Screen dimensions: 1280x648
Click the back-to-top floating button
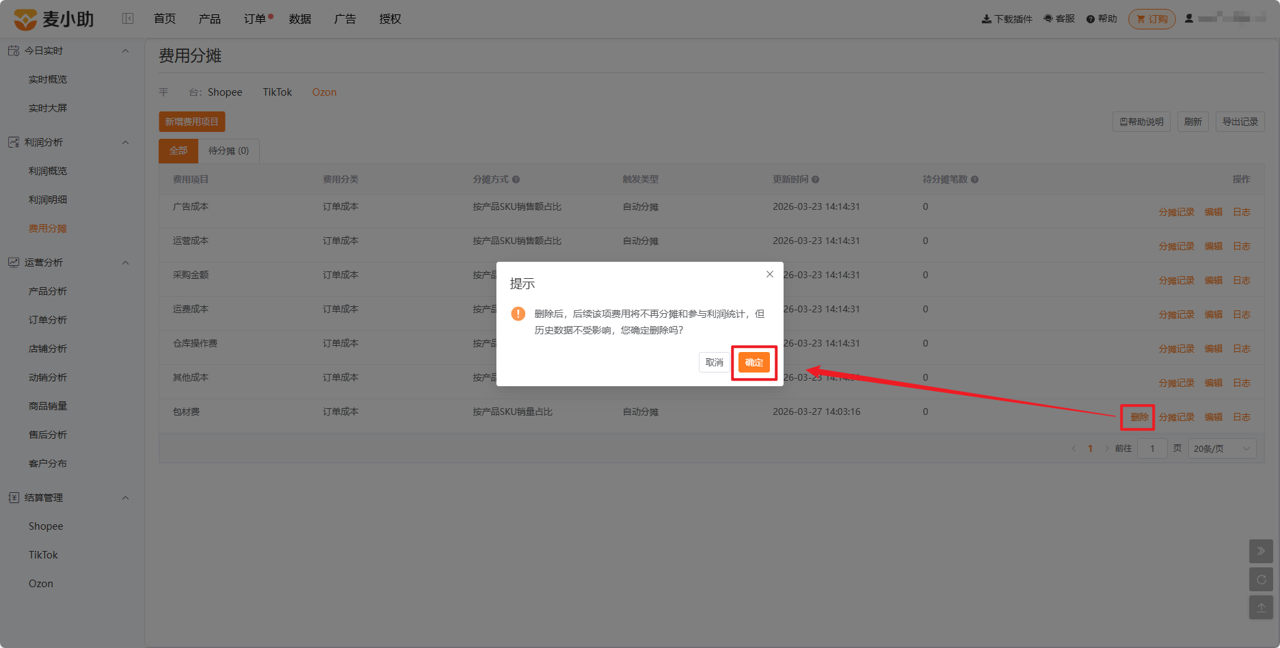(x=1262, y=608)
